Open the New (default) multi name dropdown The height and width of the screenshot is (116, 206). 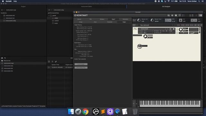click(139, 25)
